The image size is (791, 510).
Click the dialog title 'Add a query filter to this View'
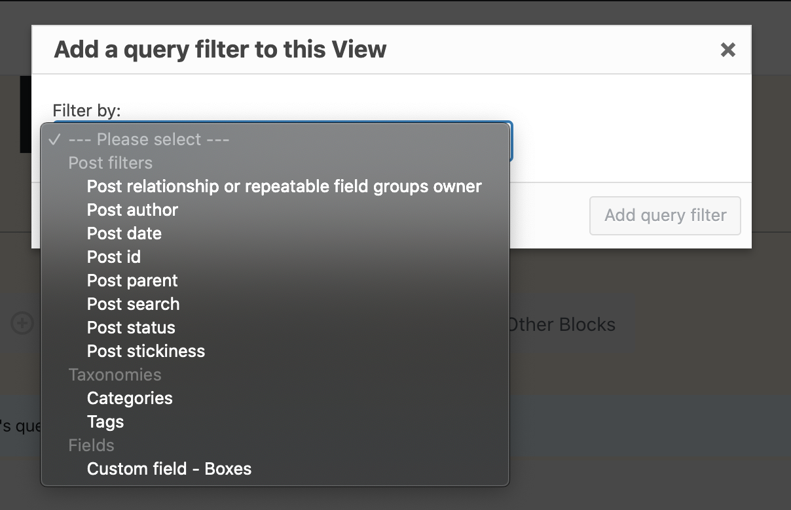220,50
